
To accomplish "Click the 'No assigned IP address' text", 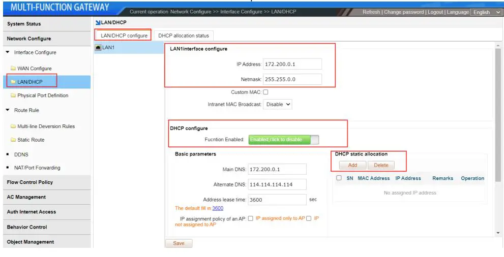I will (x=410, y=193).
